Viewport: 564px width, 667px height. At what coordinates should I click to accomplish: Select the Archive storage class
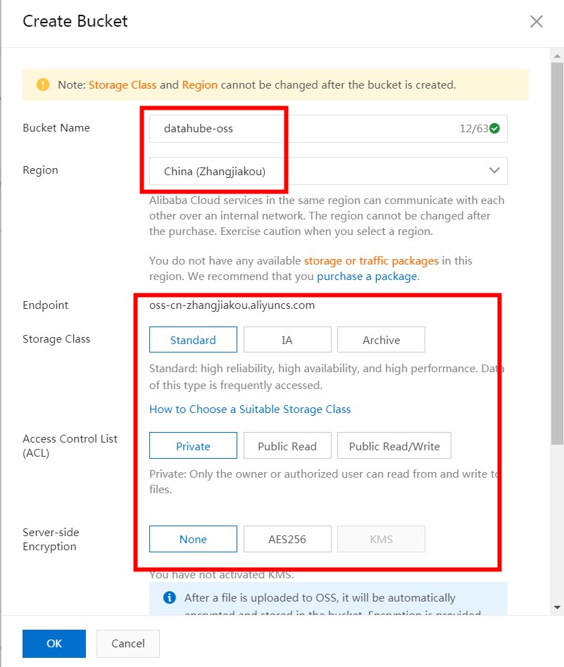click(x=381, y=339)
